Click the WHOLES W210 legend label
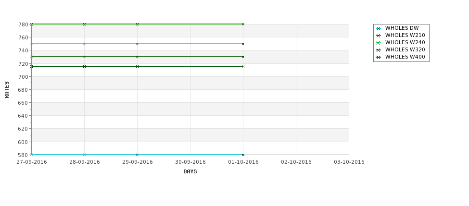 [x=405, y=35]
